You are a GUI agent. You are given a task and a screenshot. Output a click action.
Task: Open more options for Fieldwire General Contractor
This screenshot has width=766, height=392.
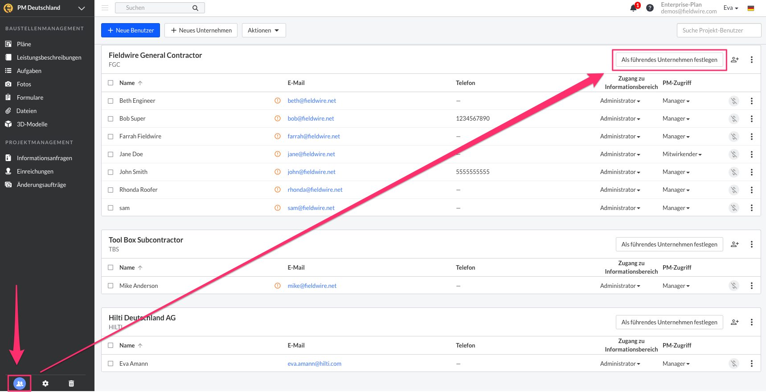point(752,60)
